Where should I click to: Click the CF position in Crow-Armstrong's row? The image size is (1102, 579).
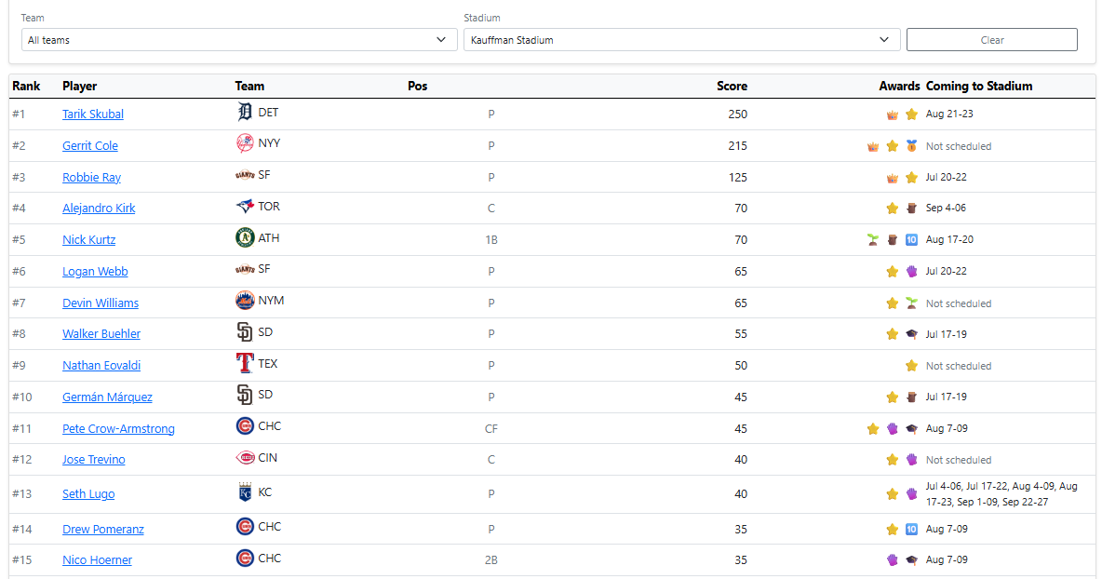(491, 428)
